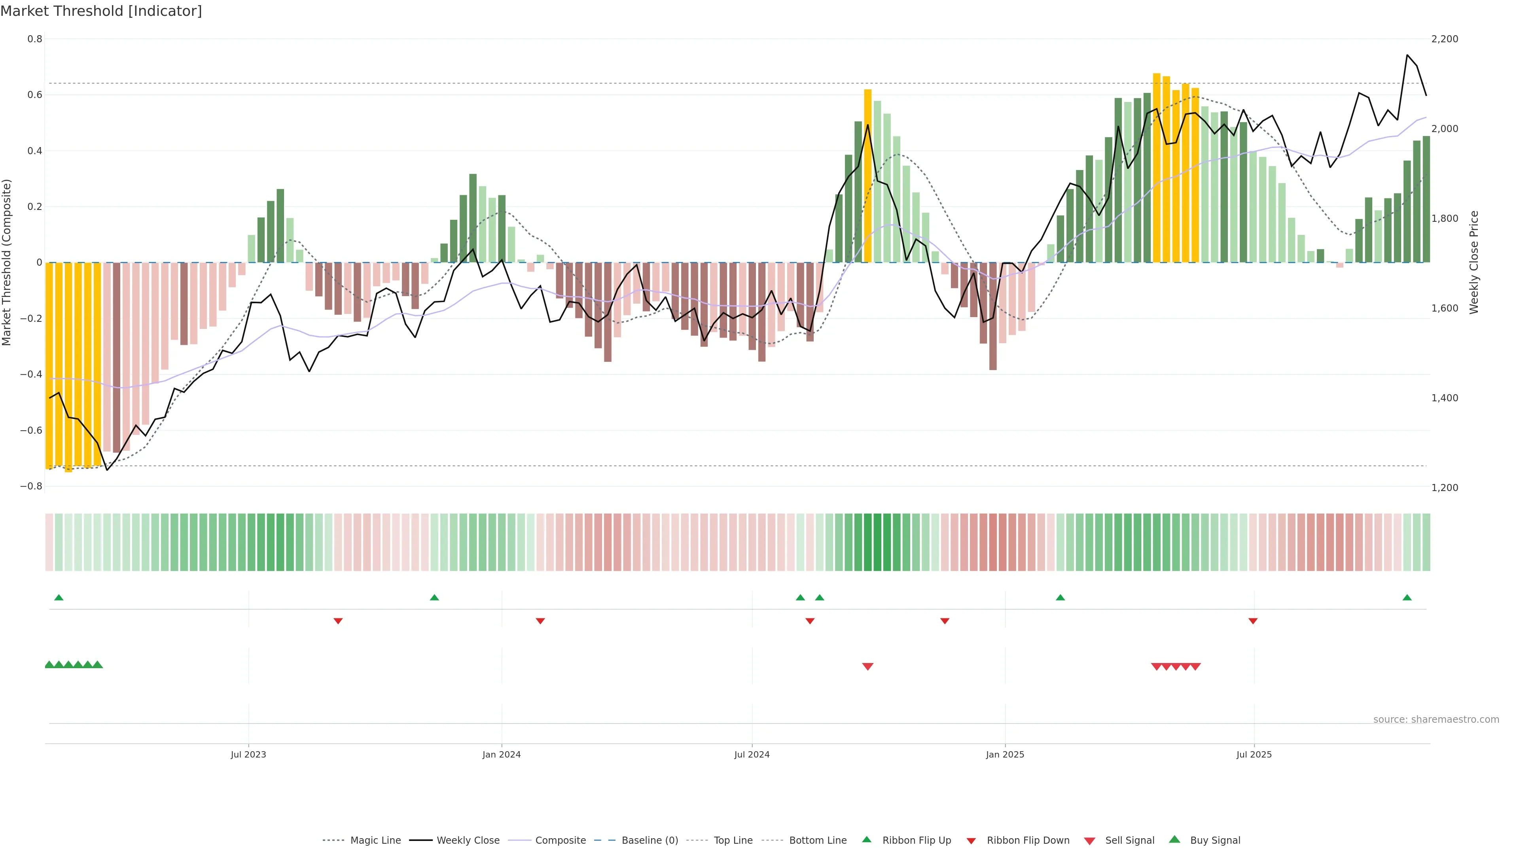
Task: Click rightmost Ribbon Flip Up green triangle
Action: [x=1407, y=598]
